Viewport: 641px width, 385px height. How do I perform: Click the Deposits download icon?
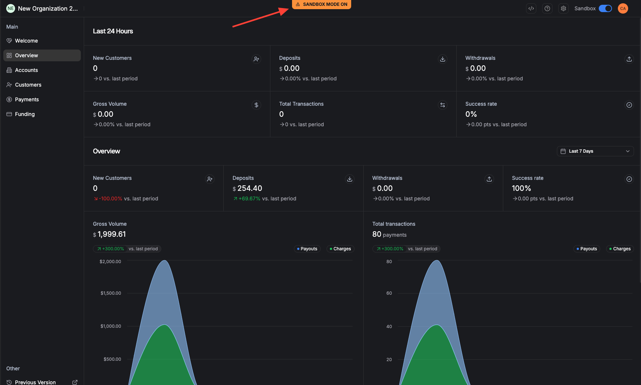tap(442, 59)
